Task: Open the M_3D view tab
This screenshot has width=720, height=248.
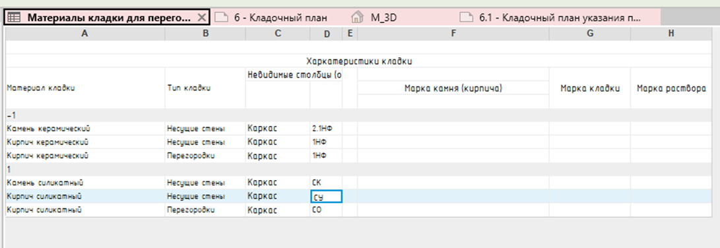Action: pyautogui.click(x=384, y=18)
